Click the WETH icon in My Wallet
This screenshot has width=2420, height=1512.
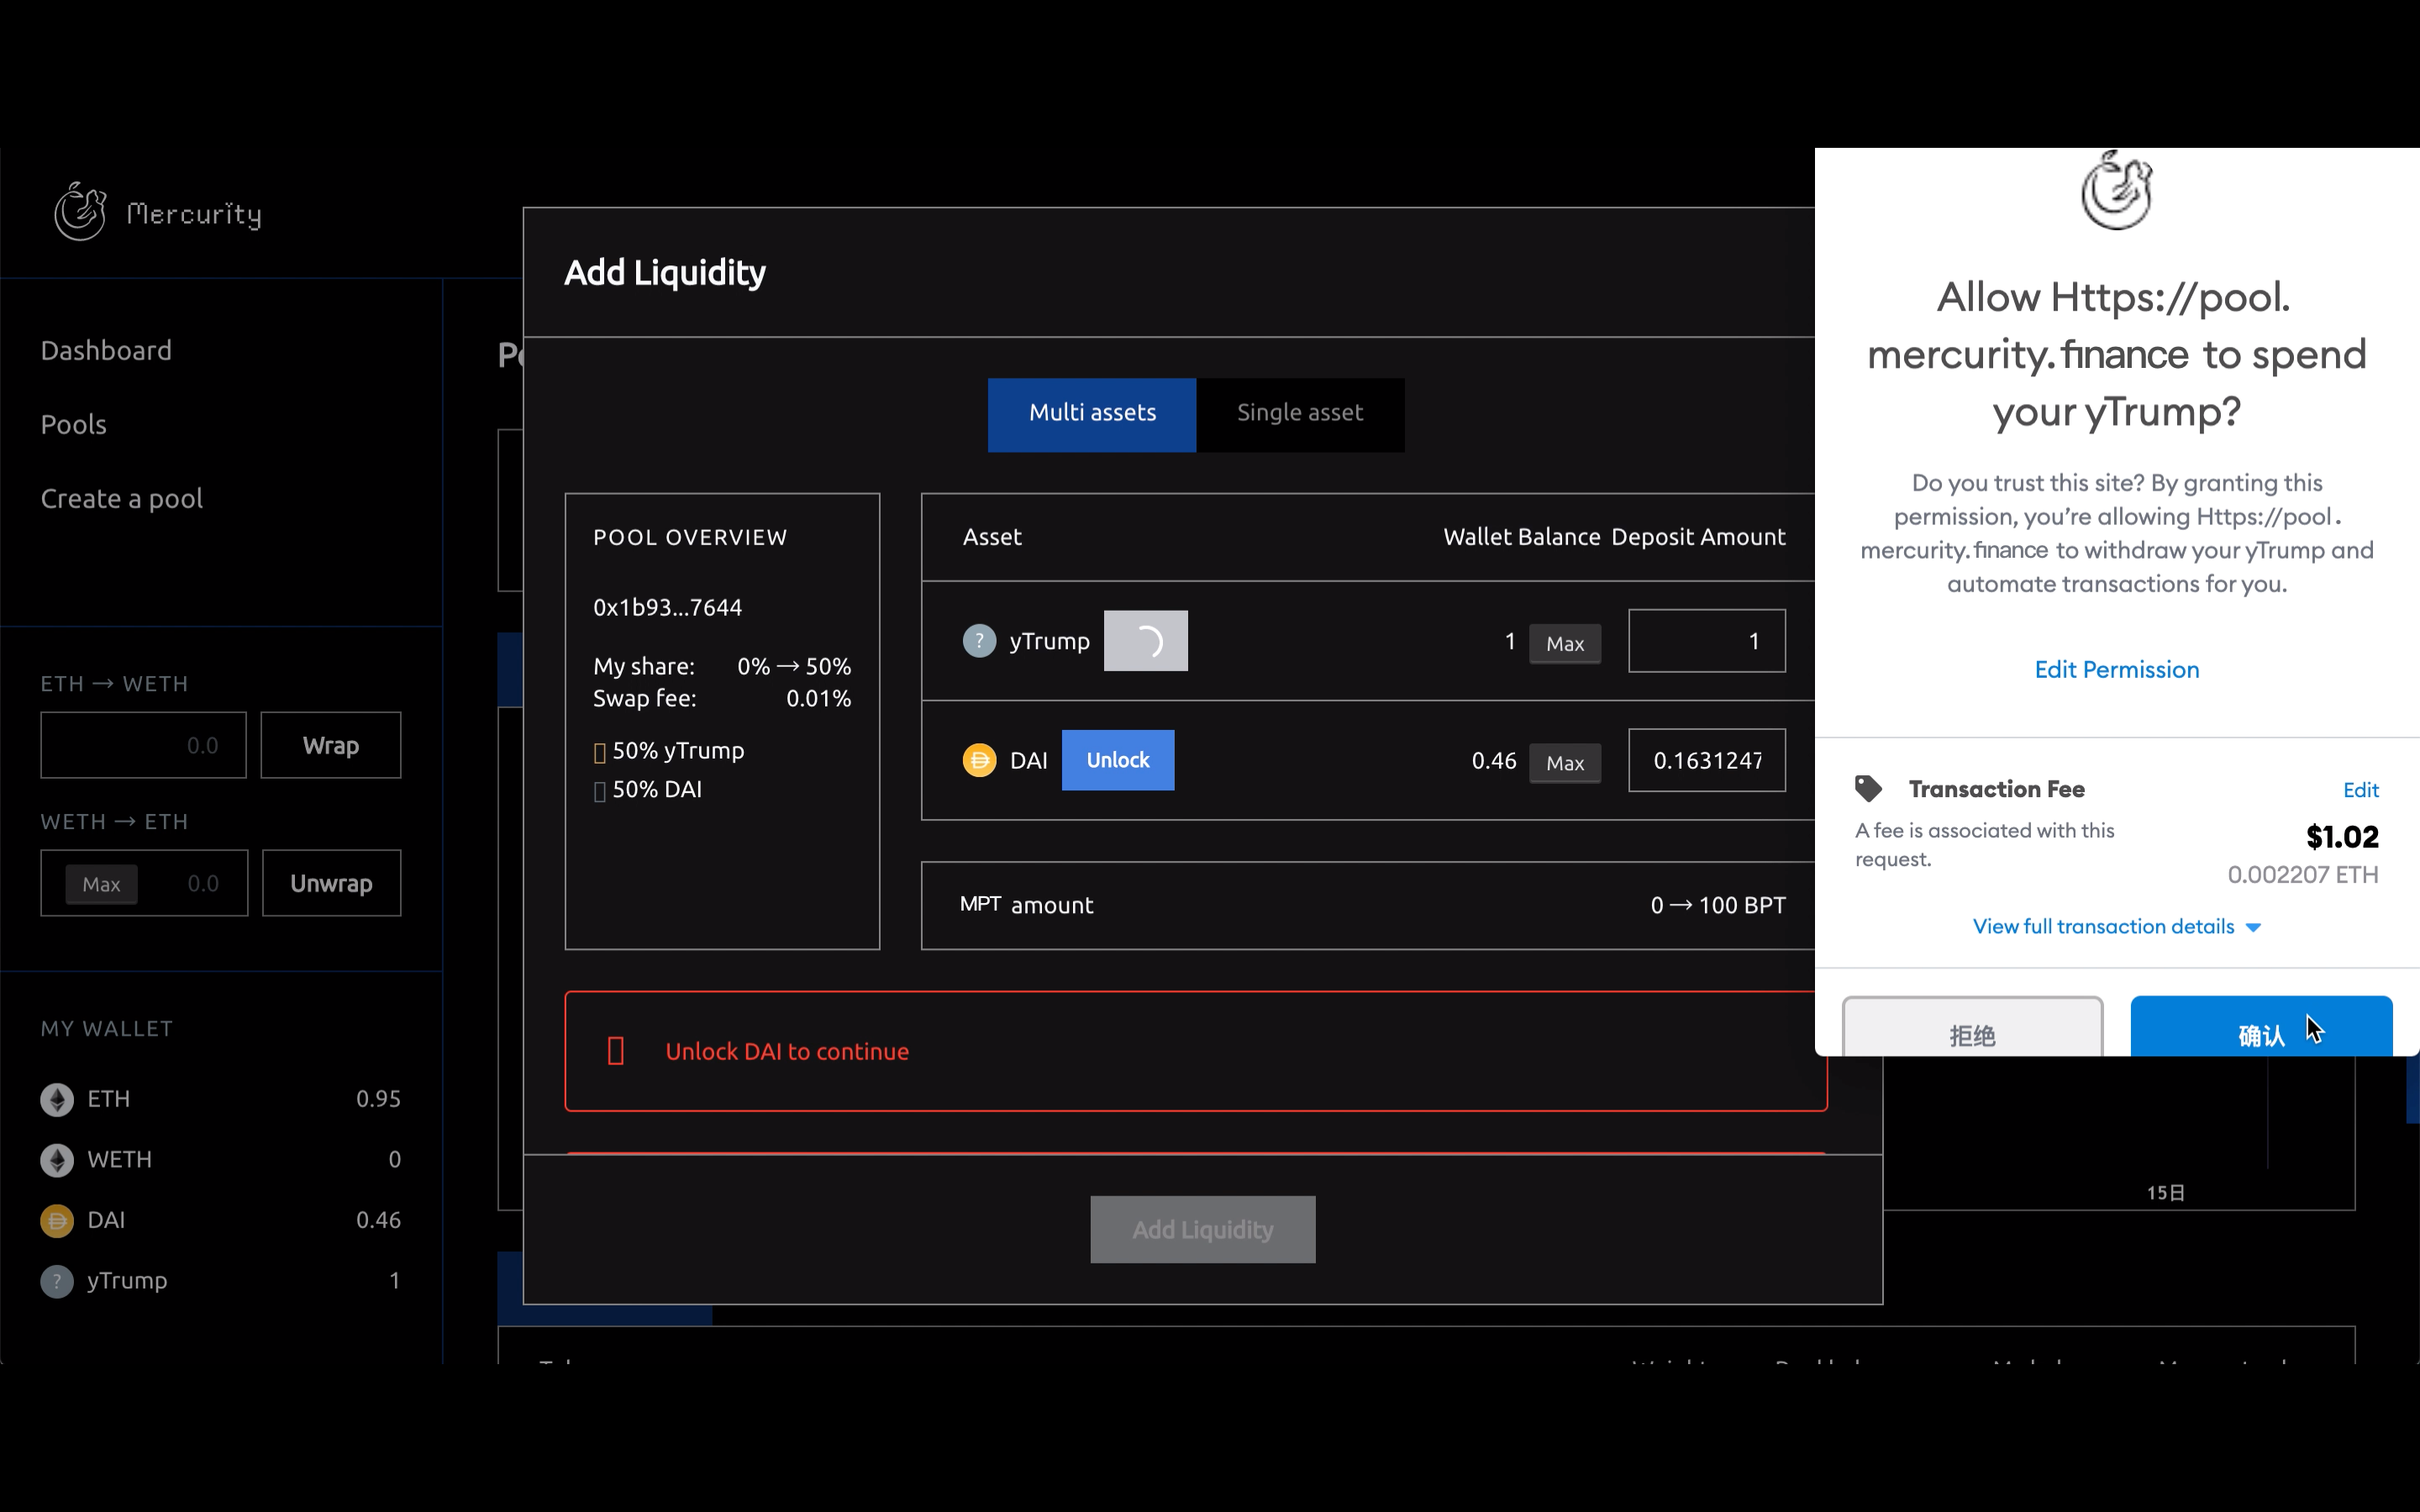(57, 1159)
